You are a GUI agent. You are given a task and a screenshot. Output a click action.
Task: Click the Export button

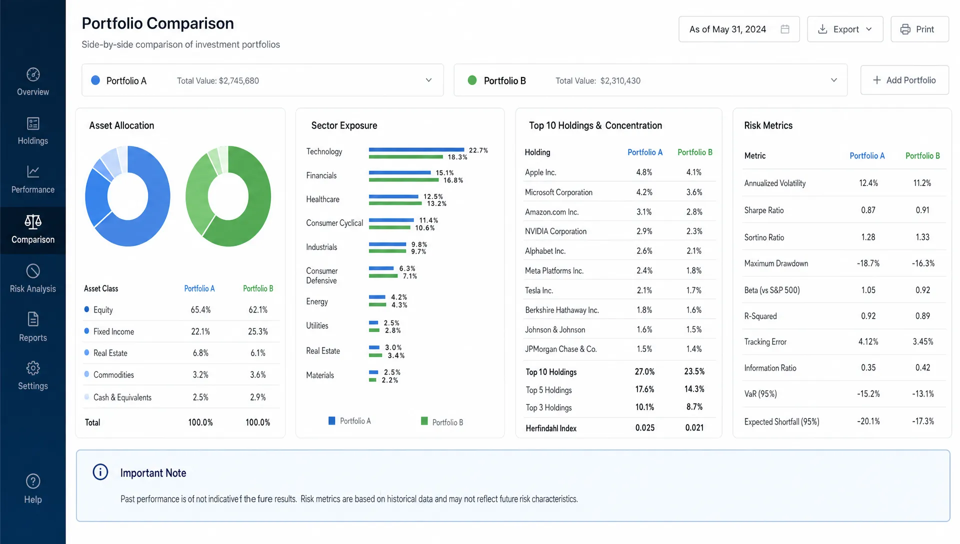coord(845,29)
